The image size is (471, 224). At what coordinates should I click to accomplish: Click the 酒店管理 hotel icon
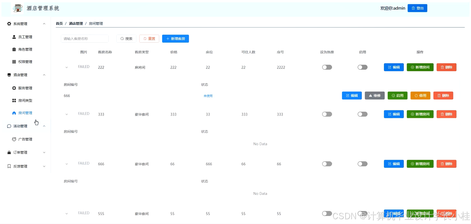coord(9,75)
